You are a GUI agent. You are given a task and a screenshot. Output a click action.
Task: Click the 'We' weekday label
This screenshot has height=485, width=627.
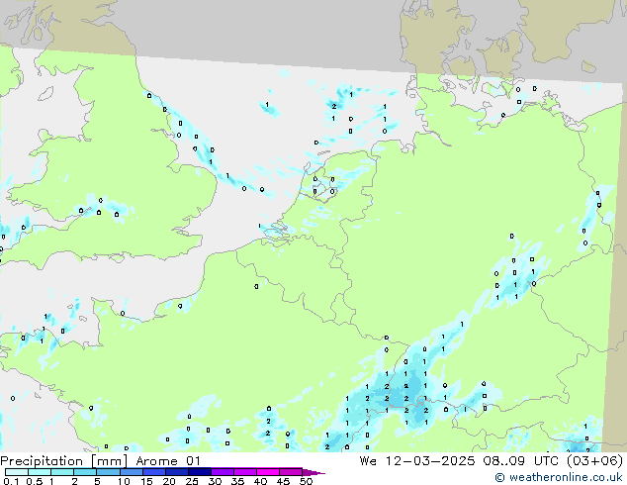tap(368, 461)
